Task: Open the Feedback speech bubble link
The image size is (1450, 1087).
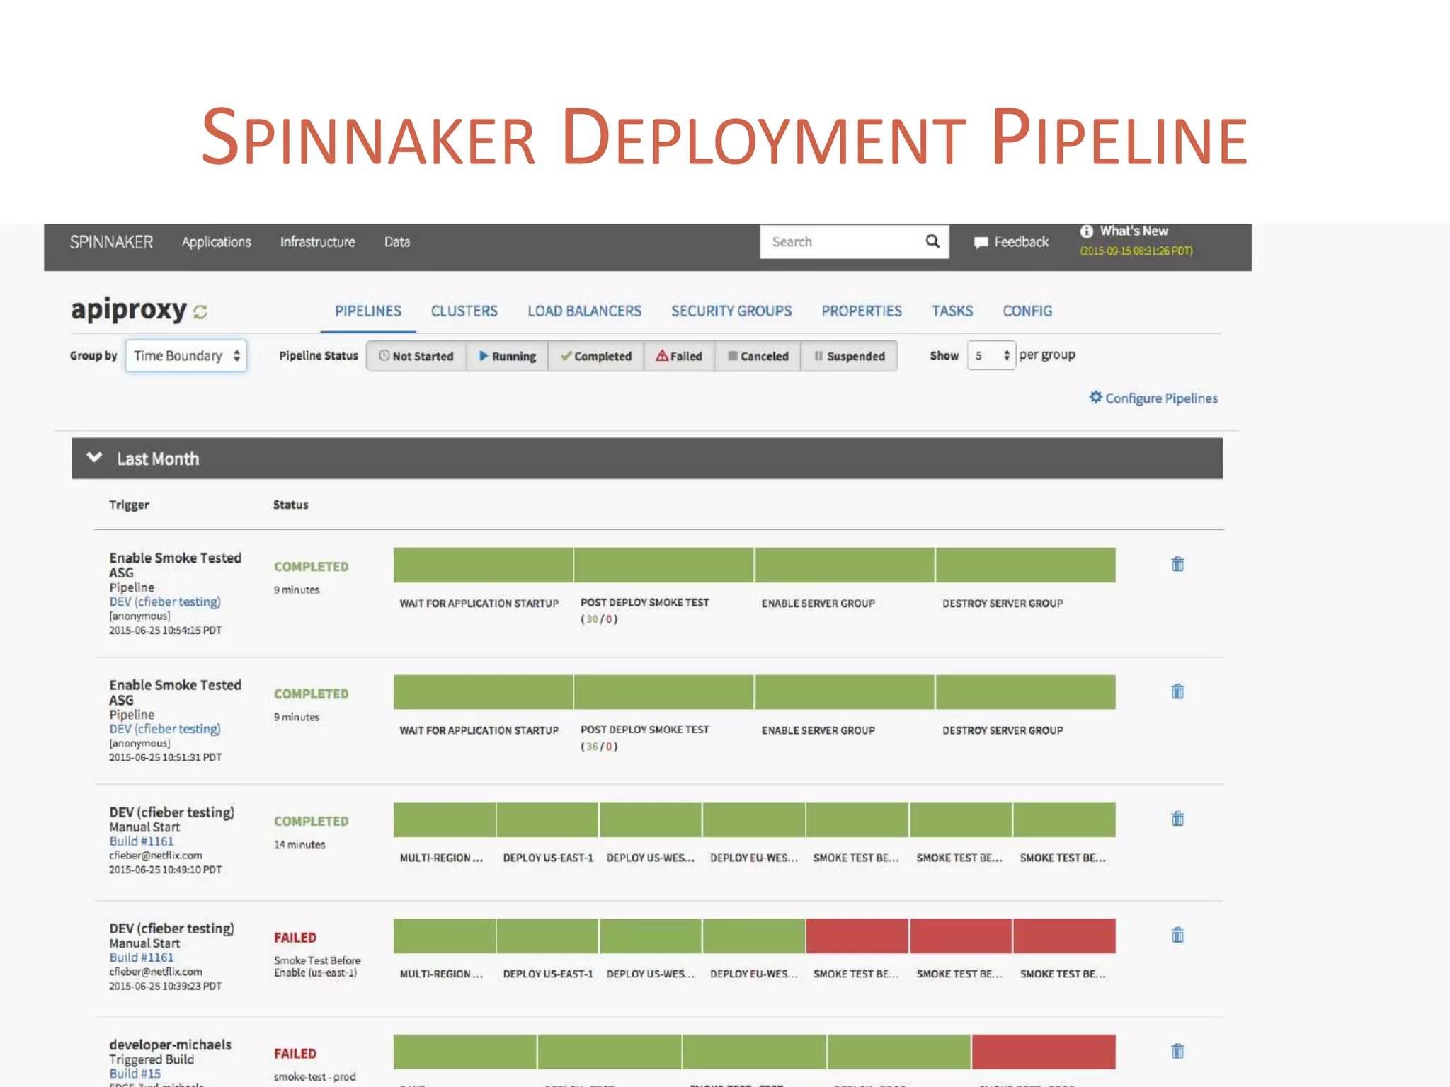Action: [x=1012, y=242]
